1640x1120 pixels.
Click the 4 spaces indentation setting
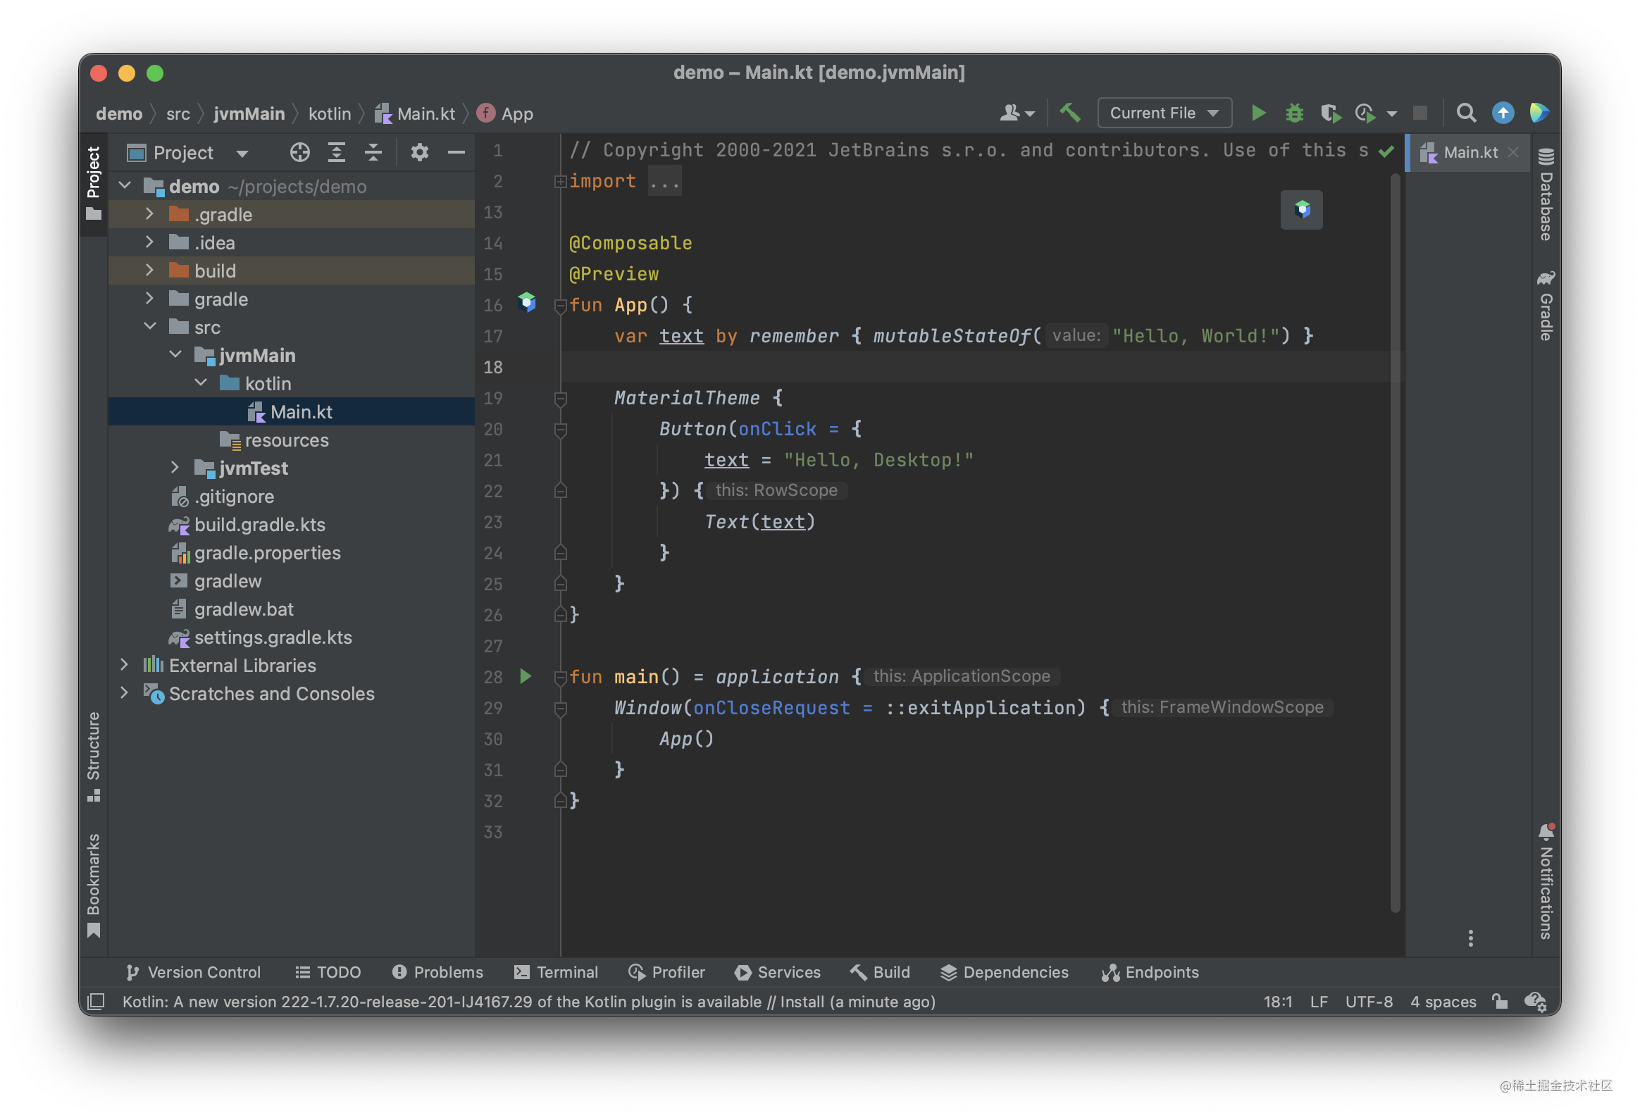1443,1001
